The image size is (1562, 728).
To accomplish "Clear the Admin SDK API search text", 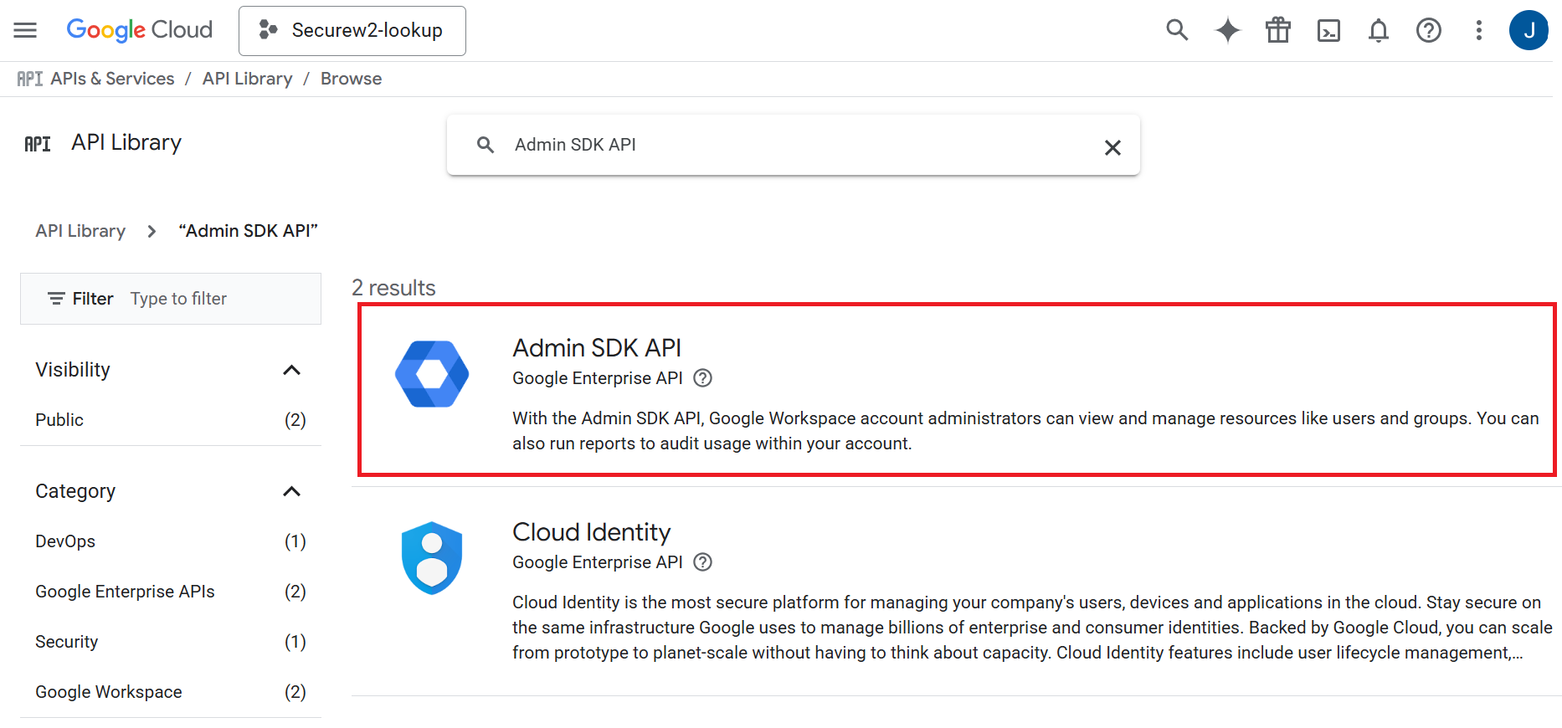I will click(x=1112, y=147).
